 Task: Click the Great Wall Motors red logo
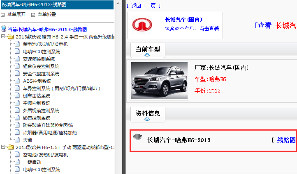coord(142,25)
